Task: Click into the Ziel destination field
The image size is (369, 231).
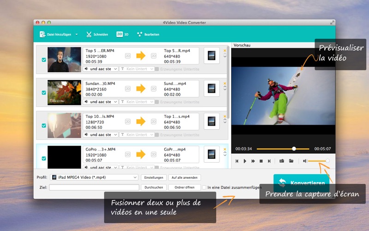Action: (94, 188)
